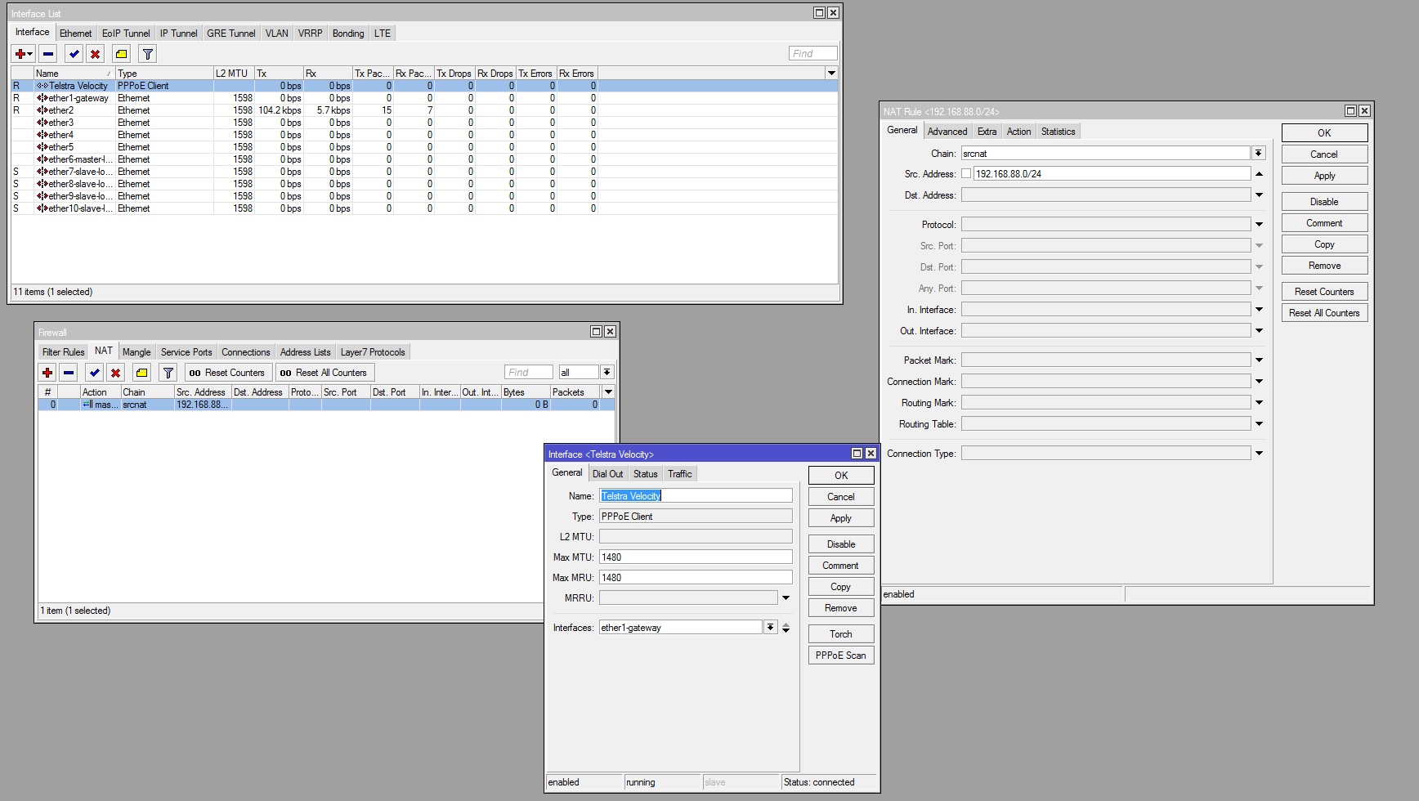Image resolution: width=1419 pixels, height=801 pixels.
Task: Open column selector dropdown in Interface List table header
Action: [831, 74]
